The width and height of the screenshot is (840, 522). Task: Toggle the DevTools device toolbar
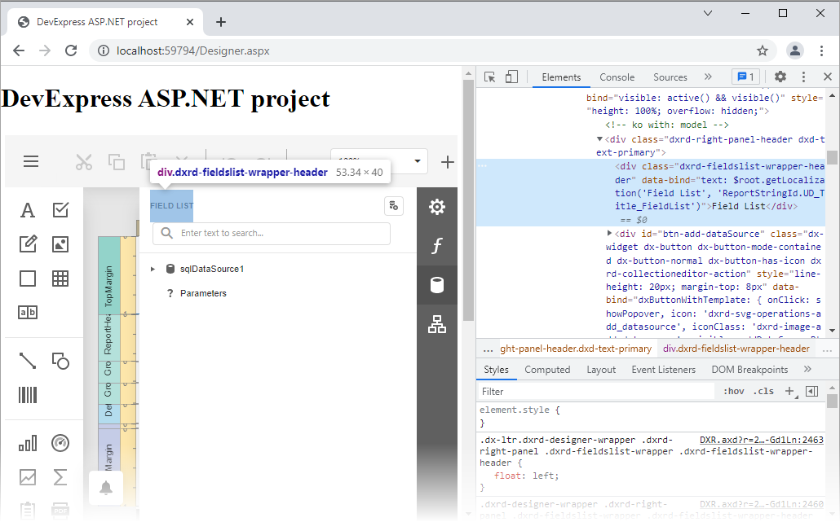click(511, 77)
